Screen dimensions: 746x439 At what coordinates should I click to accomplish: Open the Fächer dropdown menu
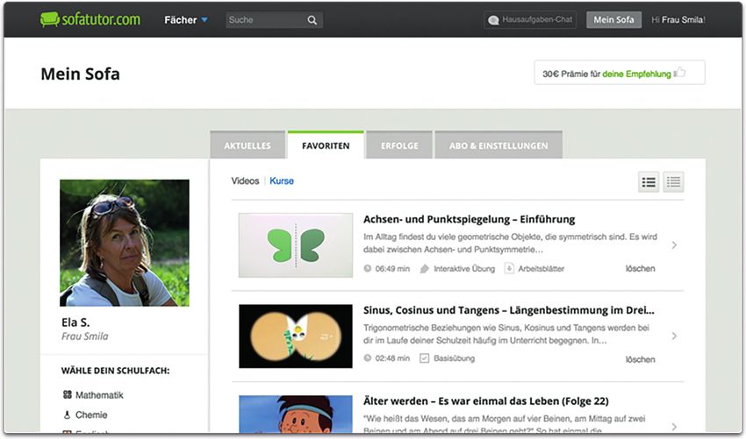tap(186, 19)
